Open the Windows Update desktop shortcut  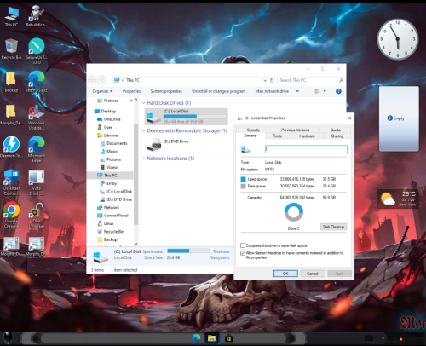(x=37, y=117)
